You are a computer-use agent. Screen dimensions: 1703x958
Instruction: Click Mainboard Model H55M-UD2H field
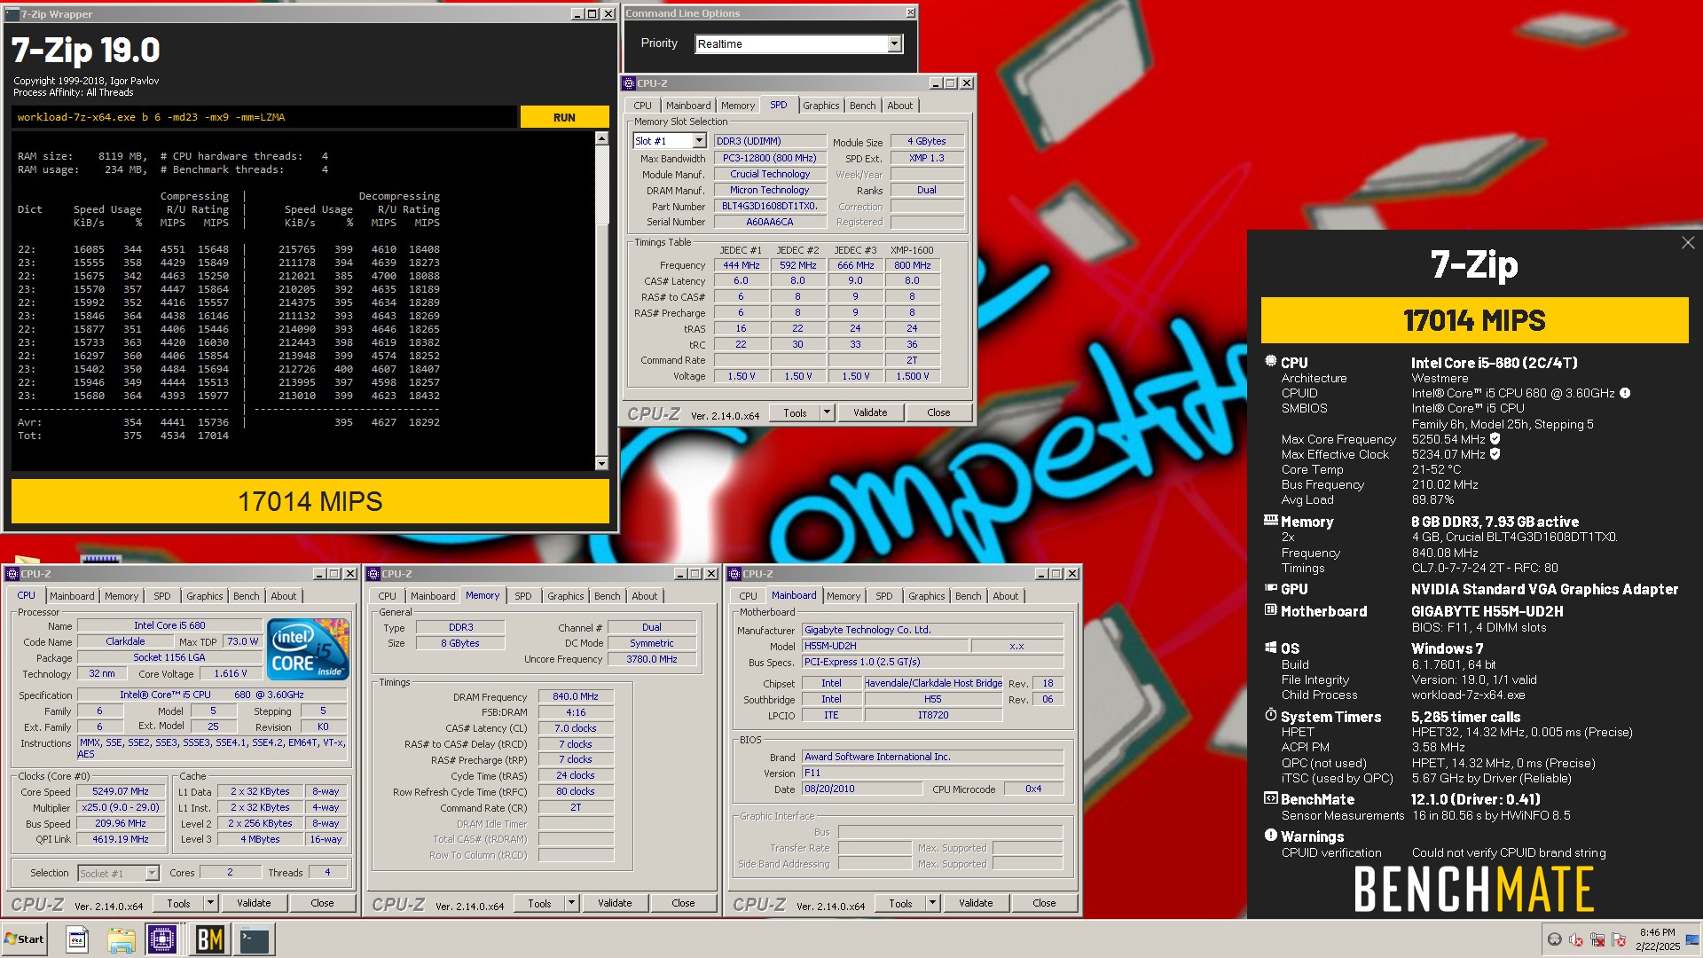(x=884, y=646)
